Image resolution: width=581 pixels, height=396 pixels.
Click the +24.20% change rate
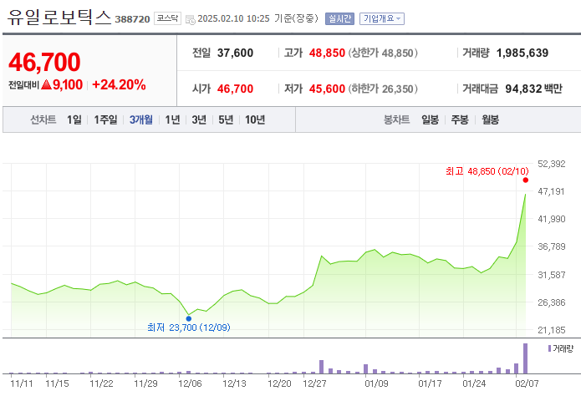pos(119,85)
